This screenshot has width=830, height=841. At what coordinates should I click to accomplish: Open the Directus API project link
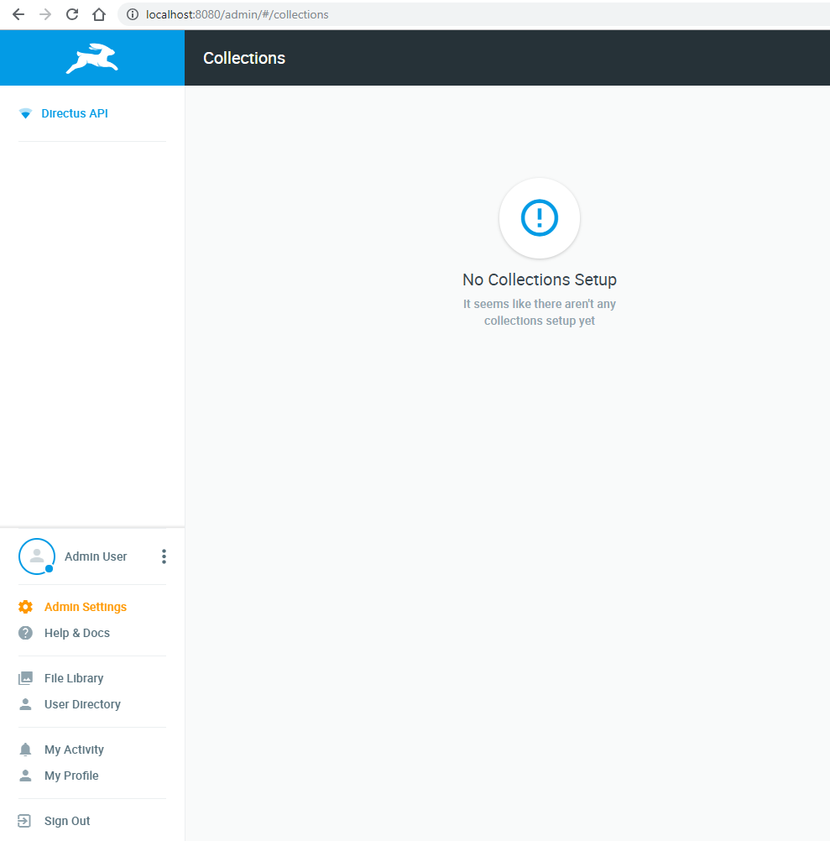tap(75, 113)
